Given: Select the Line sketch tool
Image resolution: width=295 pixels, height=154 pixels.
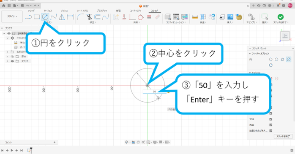Looking at the screenshot, I should pos(28,17).
